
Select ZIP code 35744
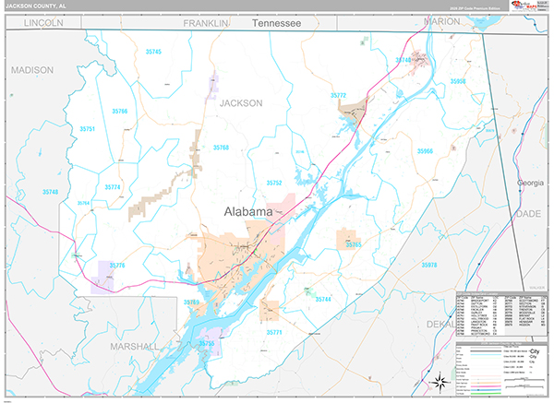(x=323, y=299)
